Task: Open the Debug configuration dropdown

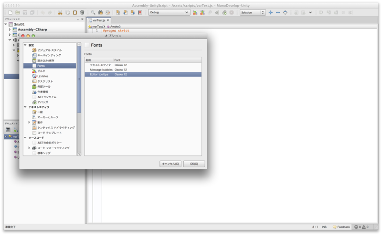Action: point(169,12)
